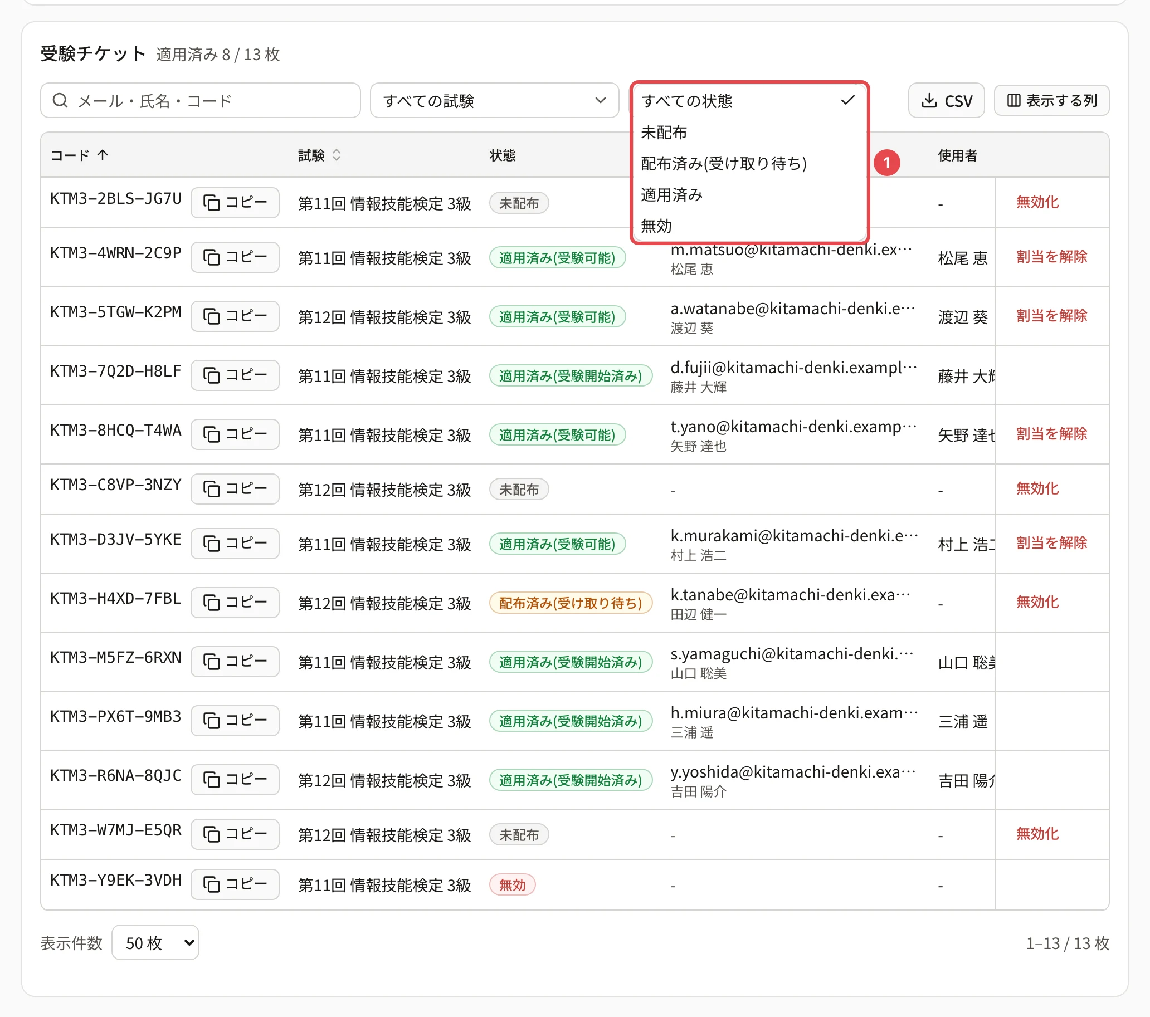This screenshot has width=1150, height=1017.
Task: Click the 使用者 column header
Action: point(958,155)
